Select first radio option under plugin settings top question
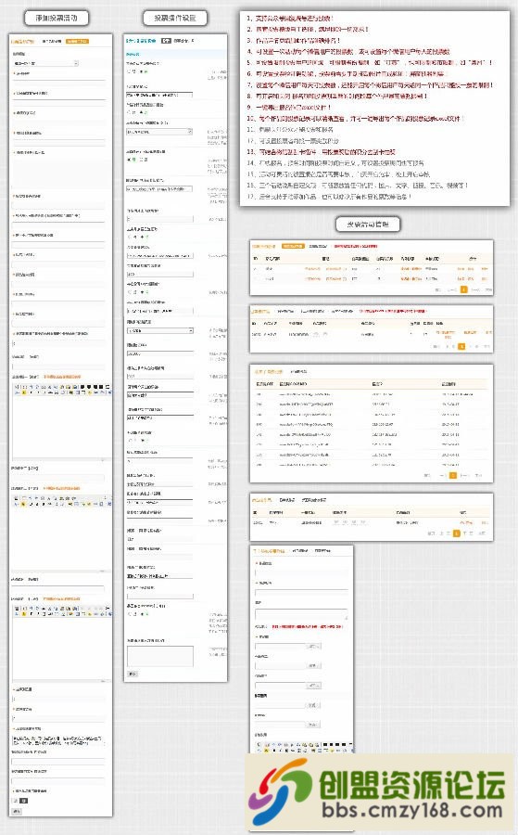Screen dimensions: 518x835 pos(129,71)
